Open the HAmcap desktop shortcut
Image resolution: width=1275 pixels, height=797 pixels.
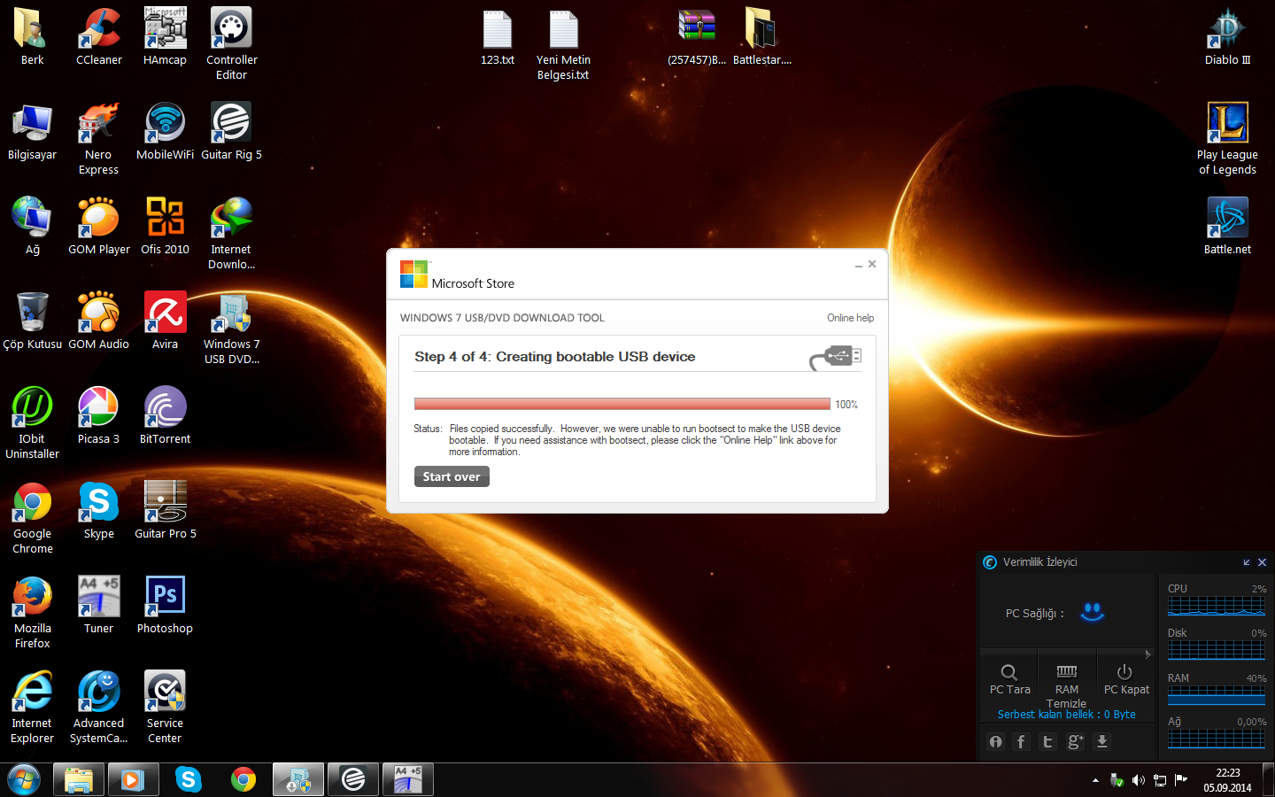click(165, 36)
